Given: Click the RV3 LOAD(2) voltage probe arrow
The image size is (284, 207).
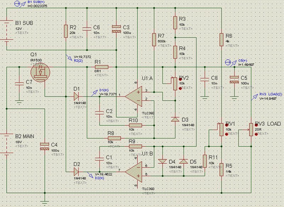Looking at the screenshot, I should click(254, 97).
